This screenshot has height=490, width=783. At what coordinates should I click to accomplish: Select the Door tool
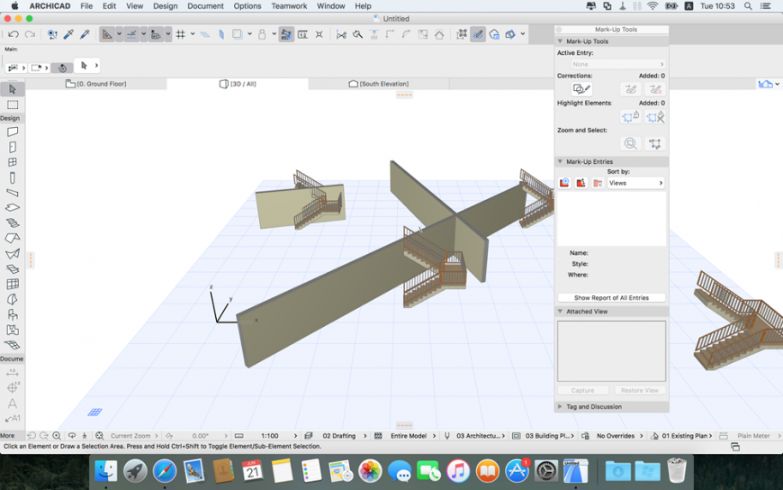tap(13, 147)
